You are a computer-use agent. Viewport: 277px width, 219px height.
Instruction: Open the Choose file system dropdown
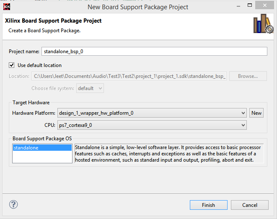90,88
